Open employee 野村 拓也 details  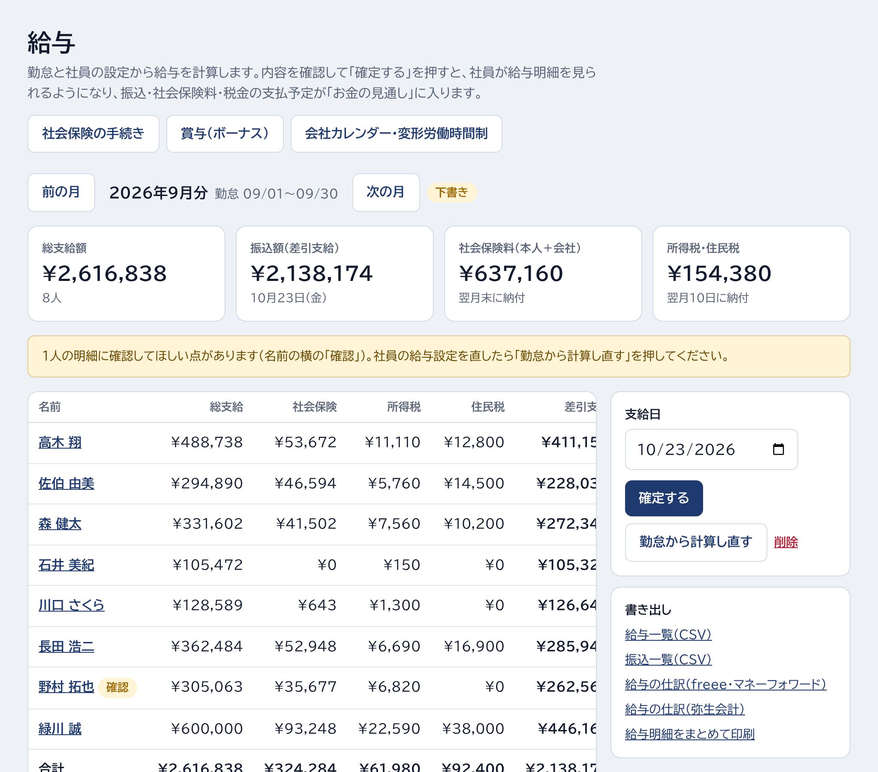coord(66,687)
